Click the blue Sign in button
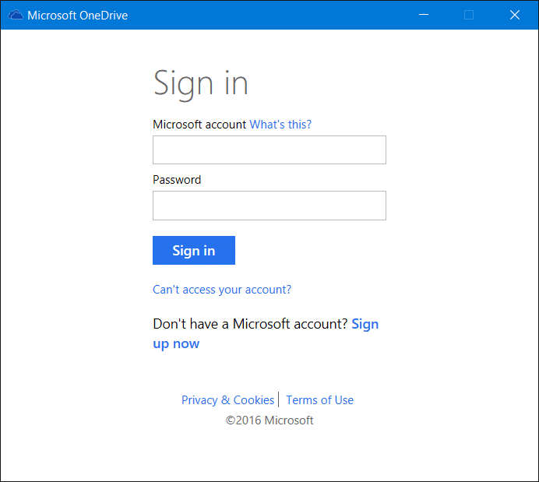539x482 pixels. pos(194,251)
